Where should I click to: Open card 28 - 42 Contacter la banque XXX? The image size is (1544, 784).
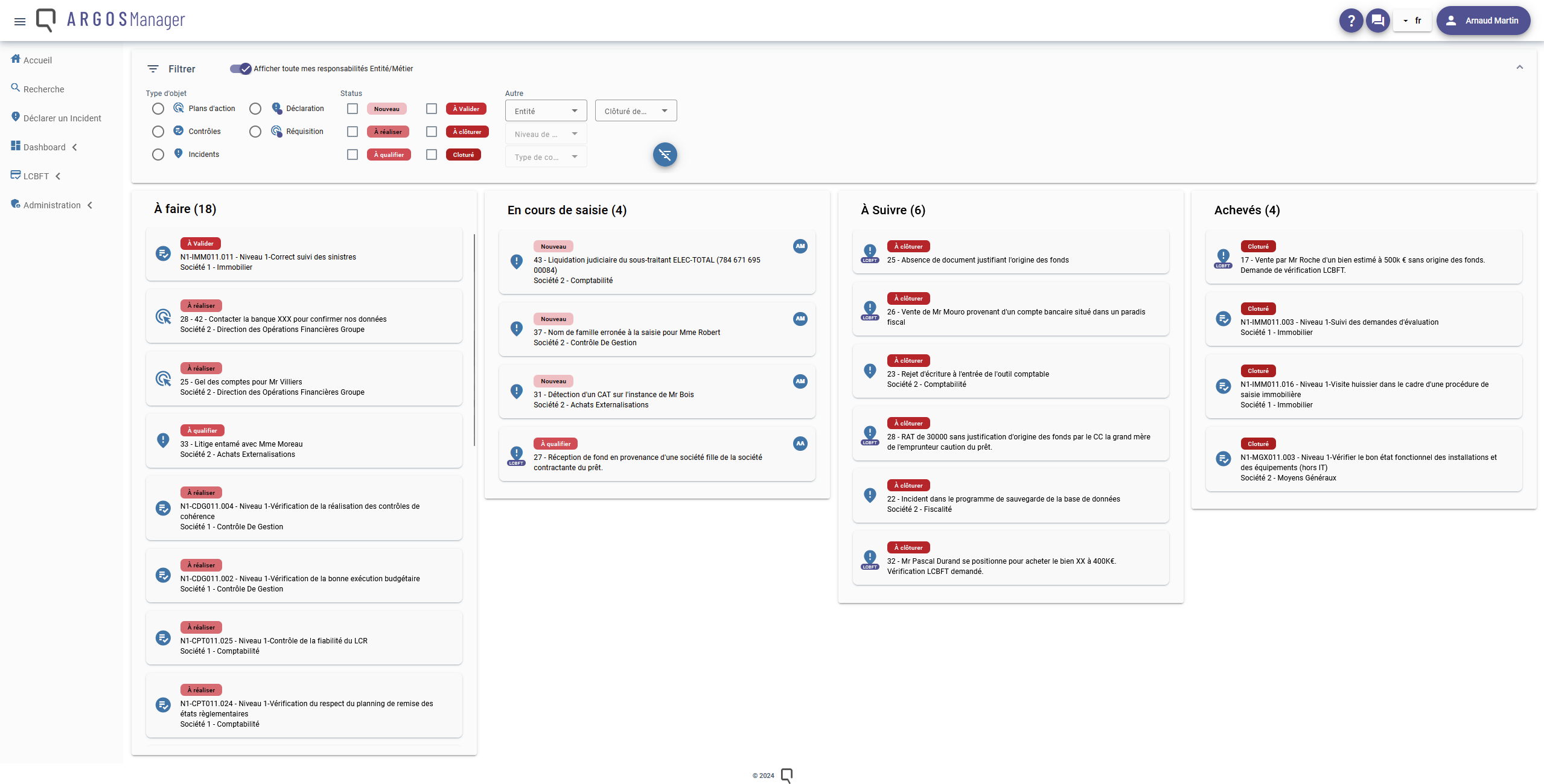tap(304, 316)
